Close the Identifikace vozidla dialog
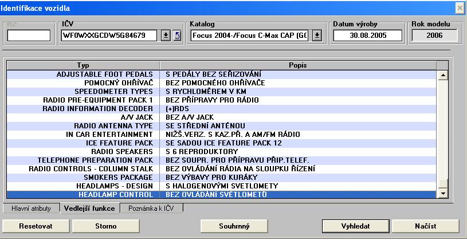467x240 pixels. coord(460,8)
